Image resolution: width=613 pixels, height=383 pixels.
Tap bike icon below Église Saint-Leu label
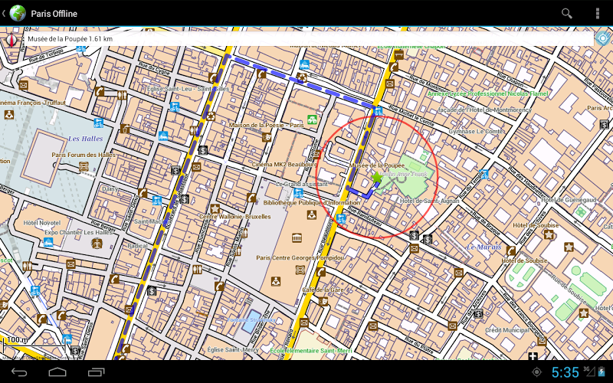(x=175, y=106)
